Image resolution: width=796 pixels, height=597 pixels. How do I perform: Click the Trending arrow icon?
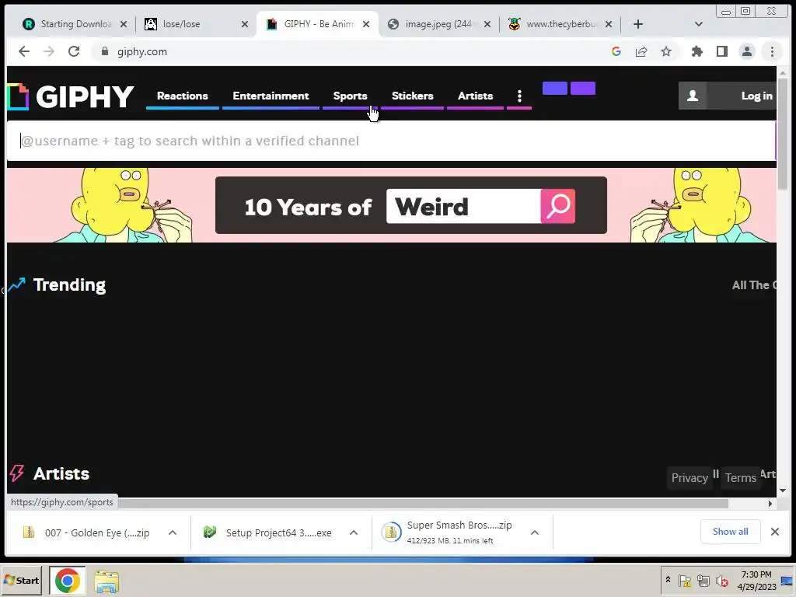[17, 285]
